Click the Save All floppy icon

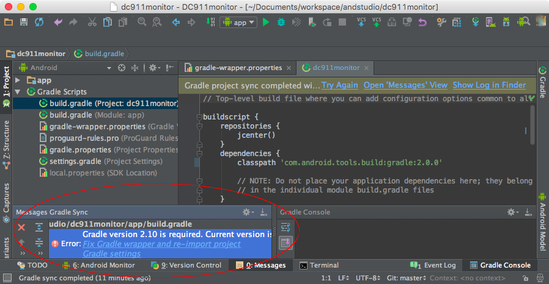click(x=24, y=23)
